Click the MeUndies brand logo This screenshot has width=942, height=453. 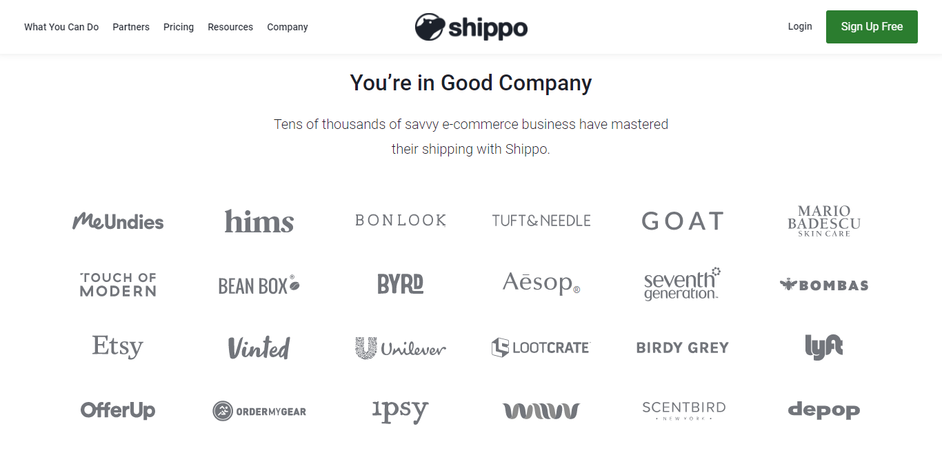point(118,221)
